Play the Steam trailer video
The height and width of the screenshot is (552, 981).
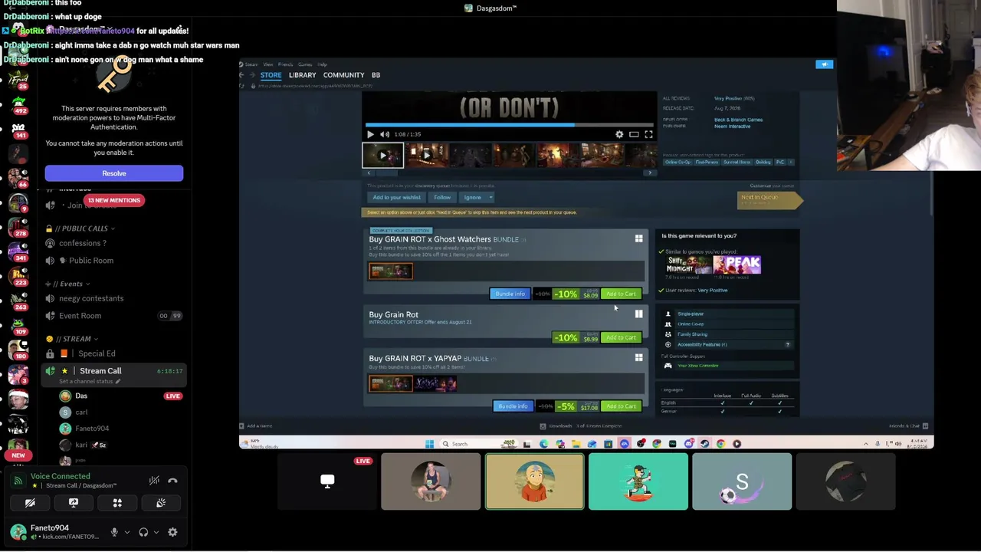[370, 134]
